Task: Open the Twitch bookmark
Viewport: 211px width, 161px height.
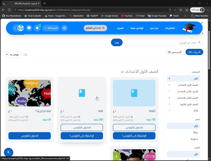Action: click(174, 16)
